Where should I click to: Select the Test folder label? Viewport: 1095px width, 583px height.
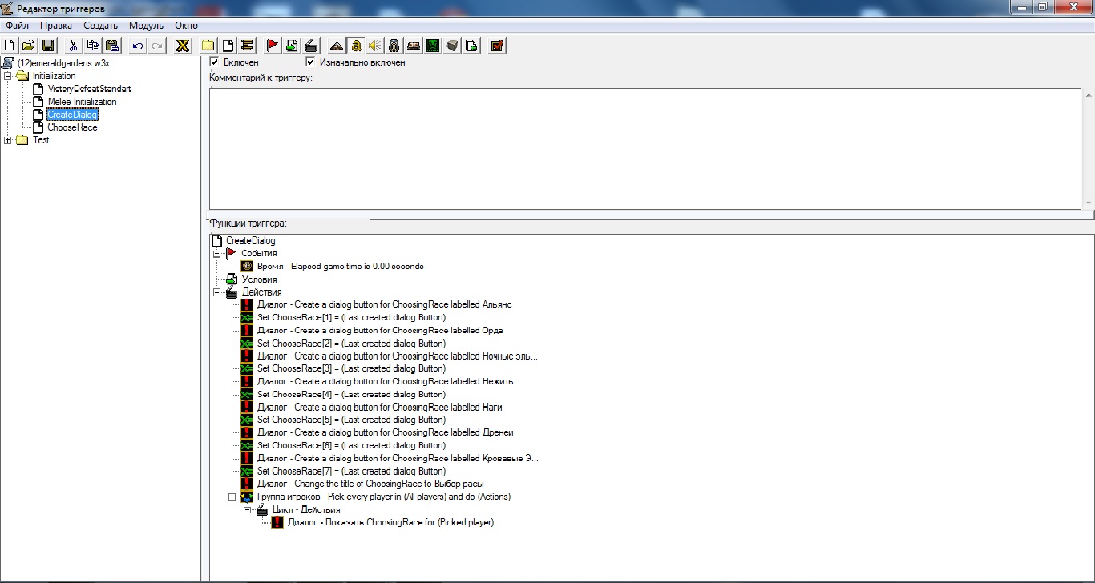(x=41, y=140)
